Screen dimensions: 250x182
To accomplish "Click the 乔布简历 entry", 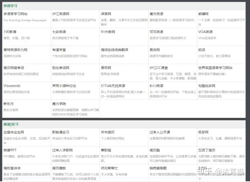I will pyautogui.click(x=108, y=132).
